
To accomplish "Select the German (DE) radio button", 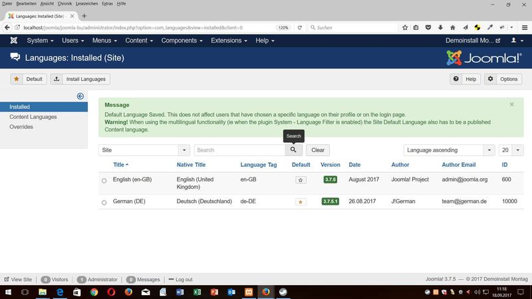I will [104, 203].
